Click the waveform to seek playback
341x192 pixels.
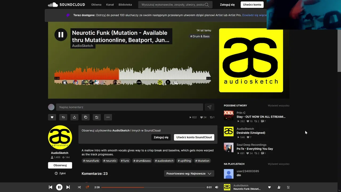(x=132, y=76)
